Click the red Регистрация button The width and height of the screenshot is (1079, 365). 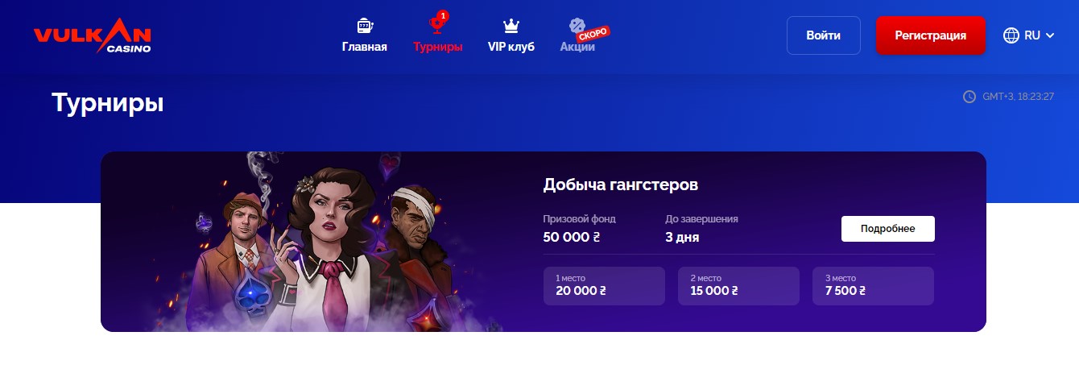pyautogui.click(x=930, y=35)
